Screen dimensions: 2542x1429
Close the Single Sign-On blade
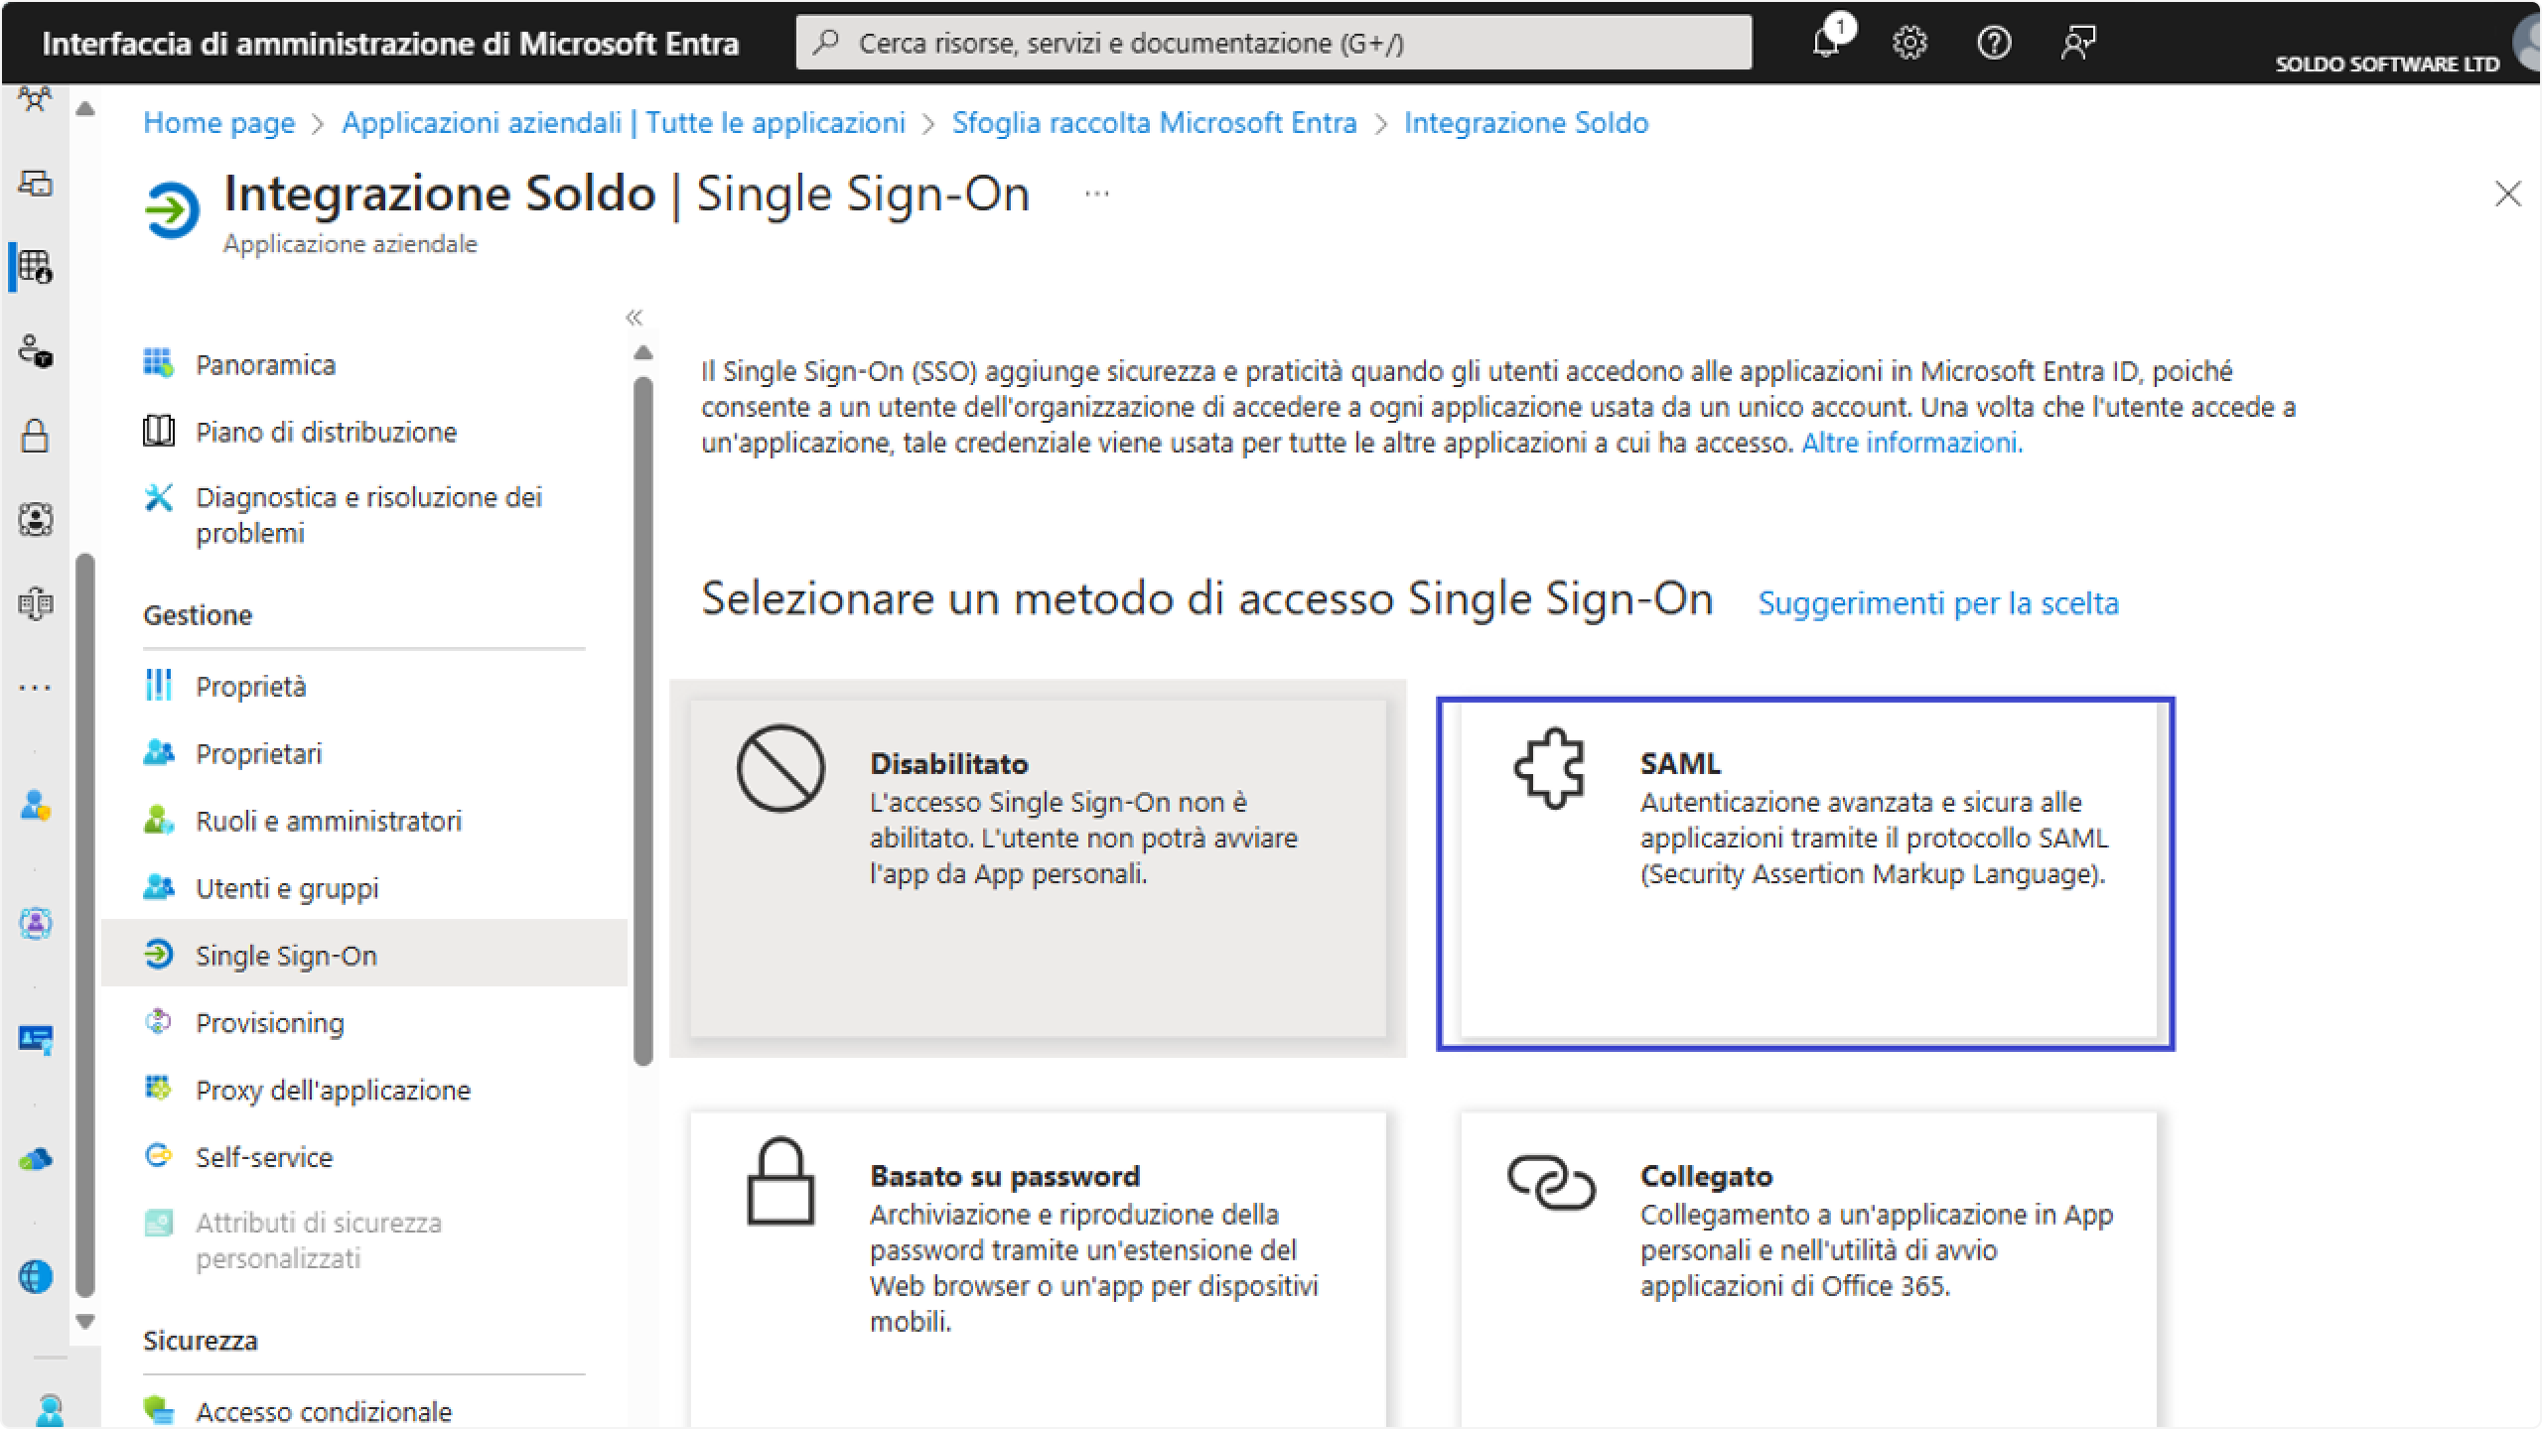[2507, 194]
